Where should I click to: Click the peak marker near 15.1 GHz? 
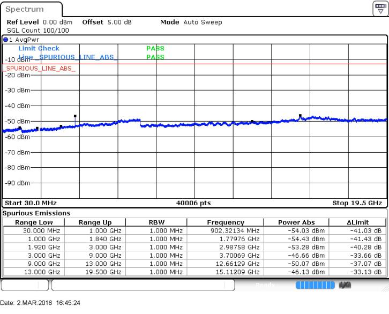300,116
